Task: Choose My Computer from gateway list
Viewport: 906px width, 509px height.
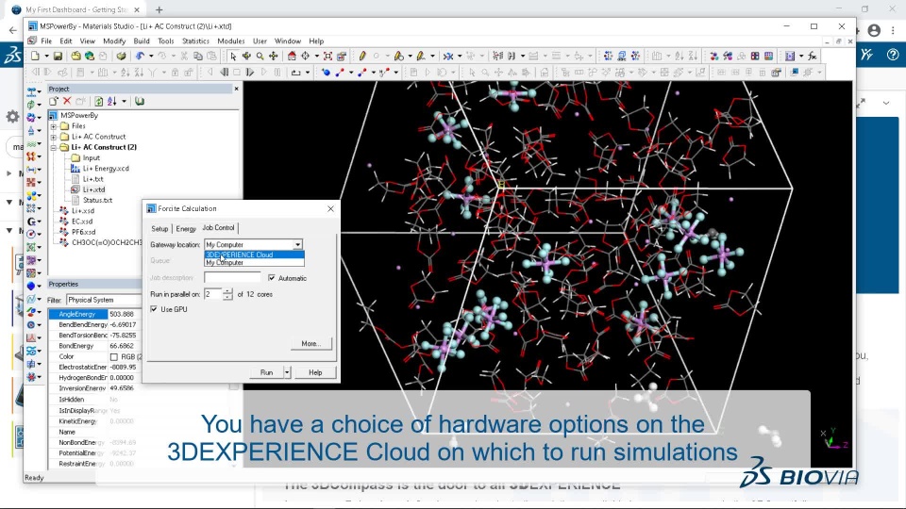Action: pos(254,263)
